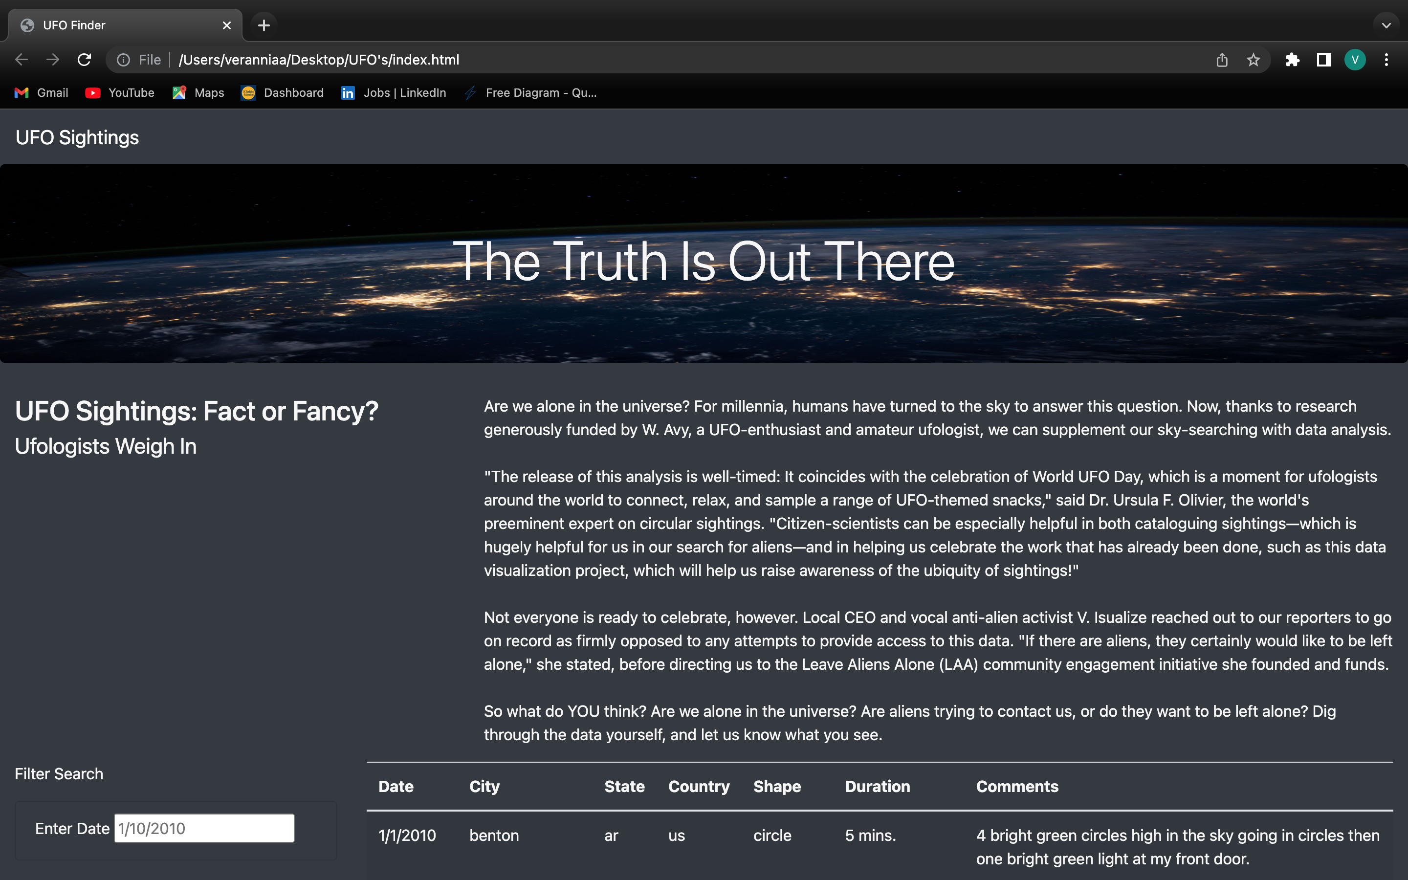The image size is (1408, 880).
Task: Open the side panel icon
Action: (1323, 59)
